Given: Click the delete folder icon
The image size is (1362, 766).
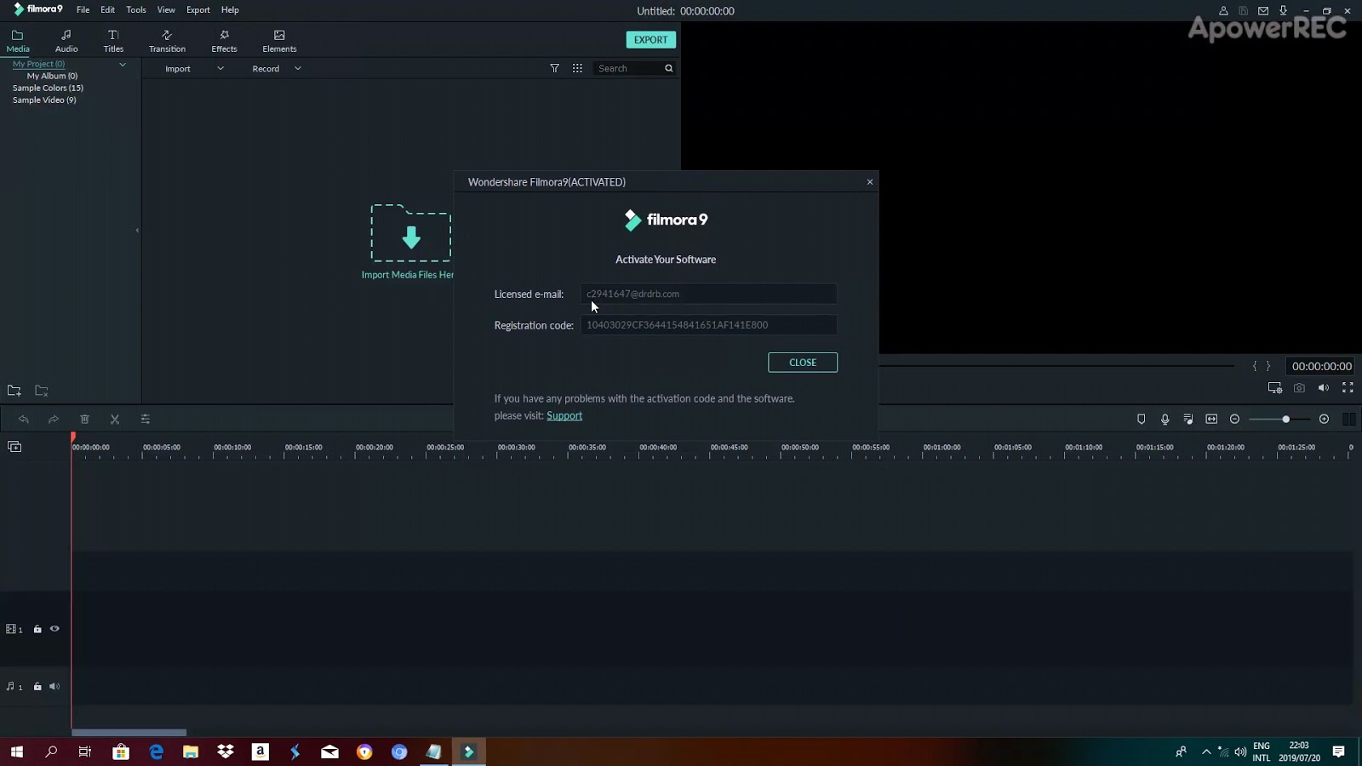Looking at the screenshot, I should click(41, 391).
